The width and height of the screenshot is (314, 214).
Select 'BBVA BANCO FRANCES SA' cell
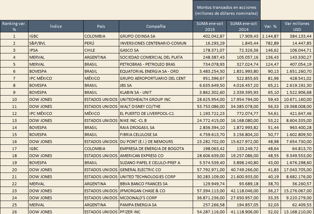[x=156, y=183]
